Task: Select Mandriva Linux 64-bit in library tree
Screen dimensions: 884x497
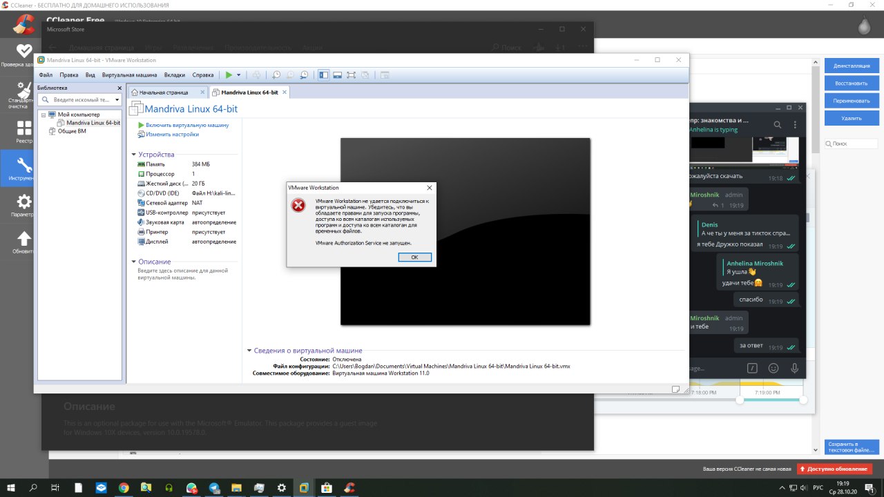Action: tap(88, 122)
